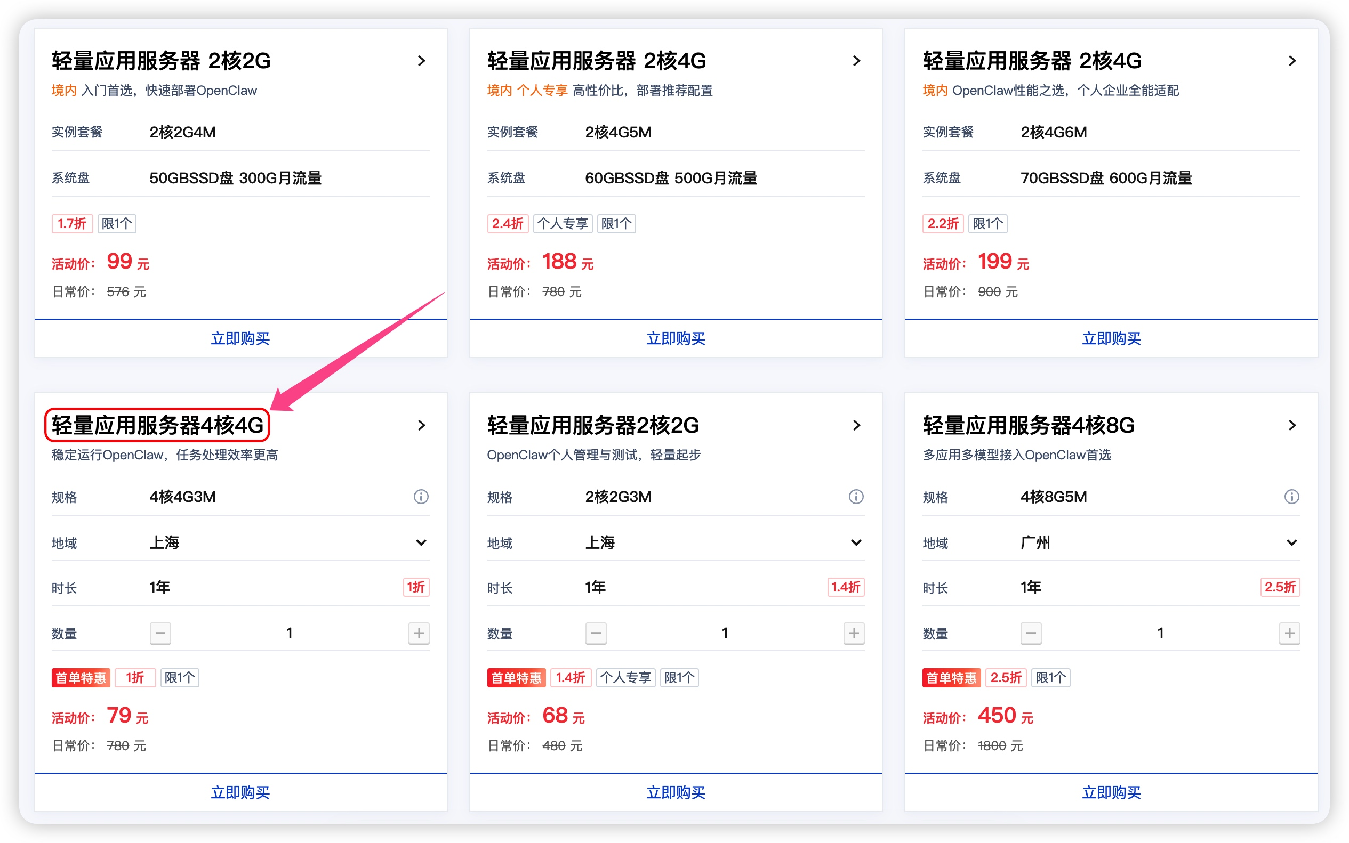This screenshot has width=1349, height=843.
Task: Click 立即购买 for the 450元 package
Action: [1111, 792]
